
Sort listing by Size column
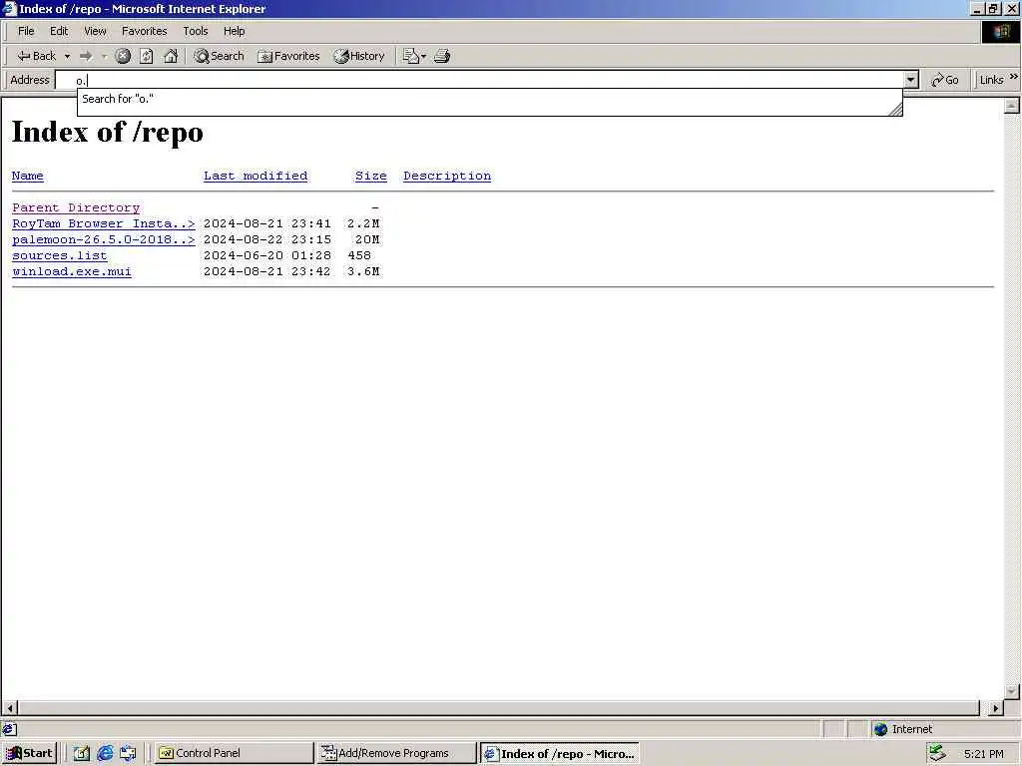click(371, 176)
